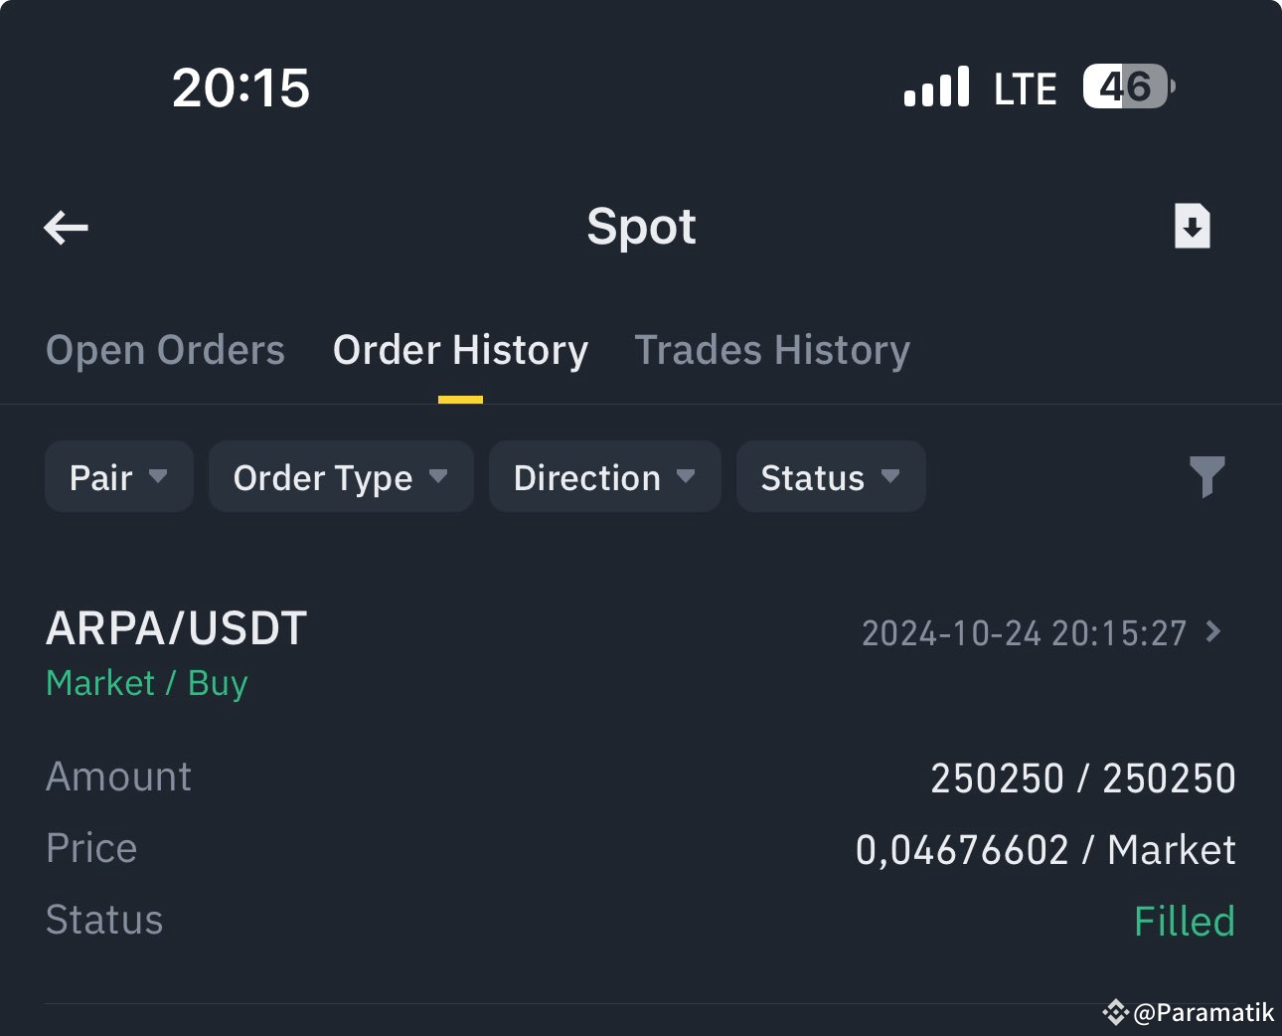Click the back arrow to leave Spot orders

(x=66, y=227)
